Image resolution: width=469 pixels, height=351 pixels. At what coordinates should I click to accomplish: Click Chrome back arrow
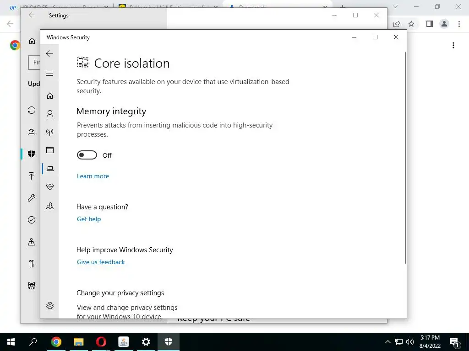point(10,24)
